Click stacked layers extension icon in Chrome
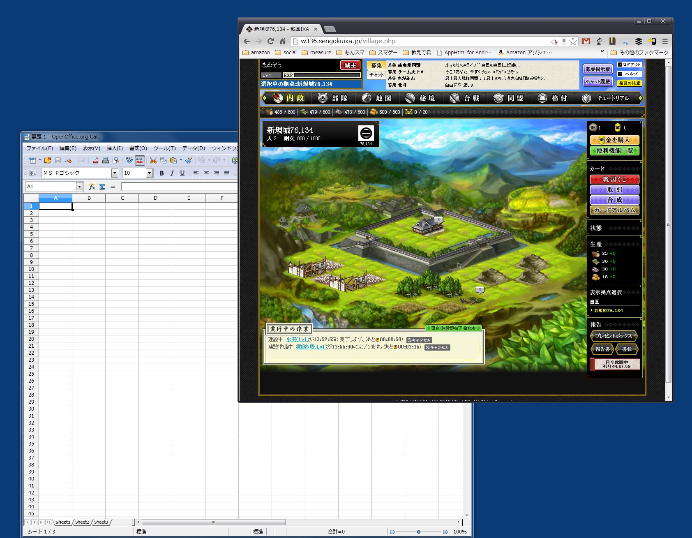Image resolution: width=692 pixels, height=538 pixels. pyautogui.click(x=639, y=41)
